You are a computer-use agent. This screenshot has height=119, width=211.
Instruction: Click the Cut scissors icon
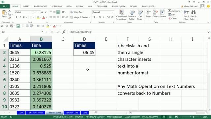click(9, 11)
